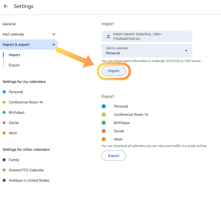The width and height of the screenshot is (221, 211).
Task: Open the Import & export menu entry
Action: (x=29, y=44)
